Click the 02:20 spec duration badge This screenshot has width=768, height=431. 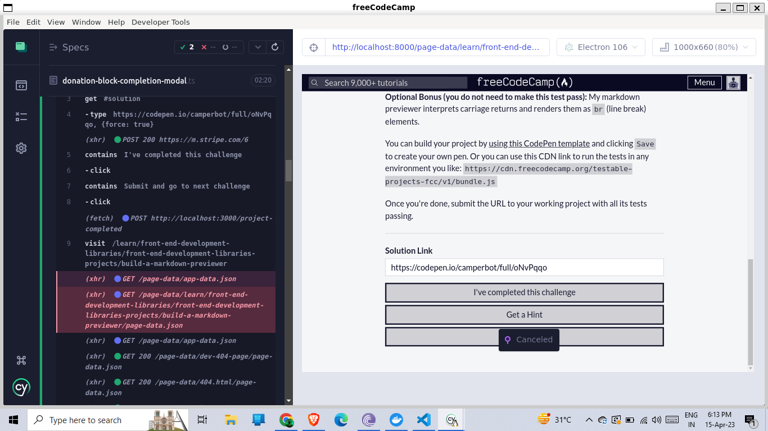263,80
